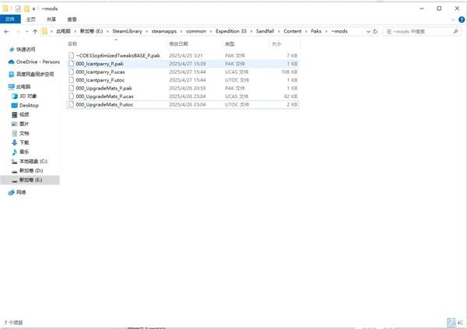The image size is (467, 329).
Task: Click SteamLibrary in the address path
Action: coord(129,32)
